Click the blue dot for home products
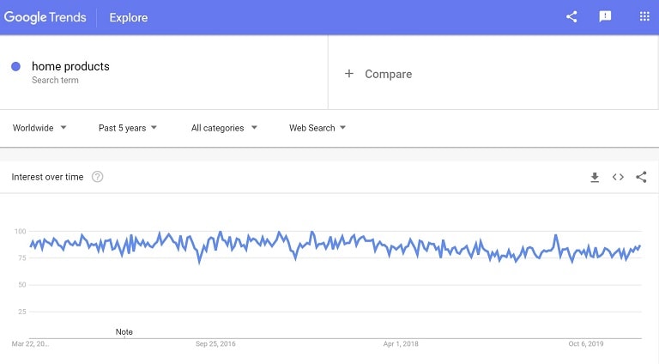The height and width of the screenshot is (364, 659). [15, 66]
